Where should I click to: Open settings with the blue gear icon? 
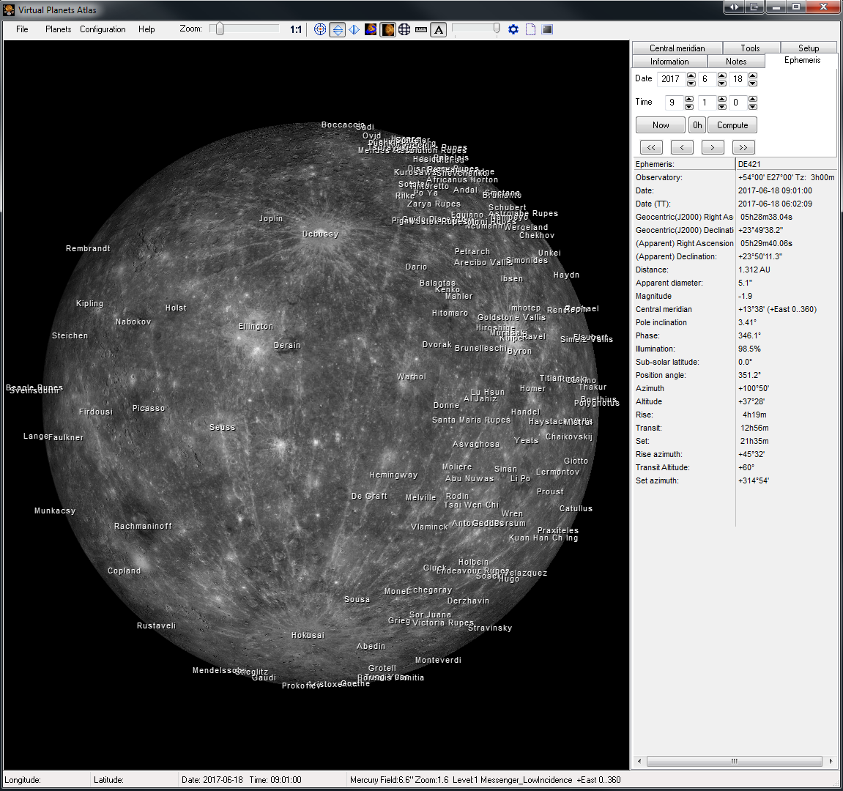(x=513, y=29)
